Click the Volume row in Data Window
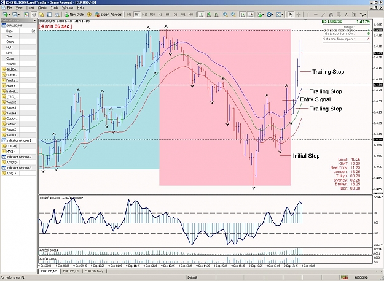Viewport: 384px width, 281px height. (19, 64)
